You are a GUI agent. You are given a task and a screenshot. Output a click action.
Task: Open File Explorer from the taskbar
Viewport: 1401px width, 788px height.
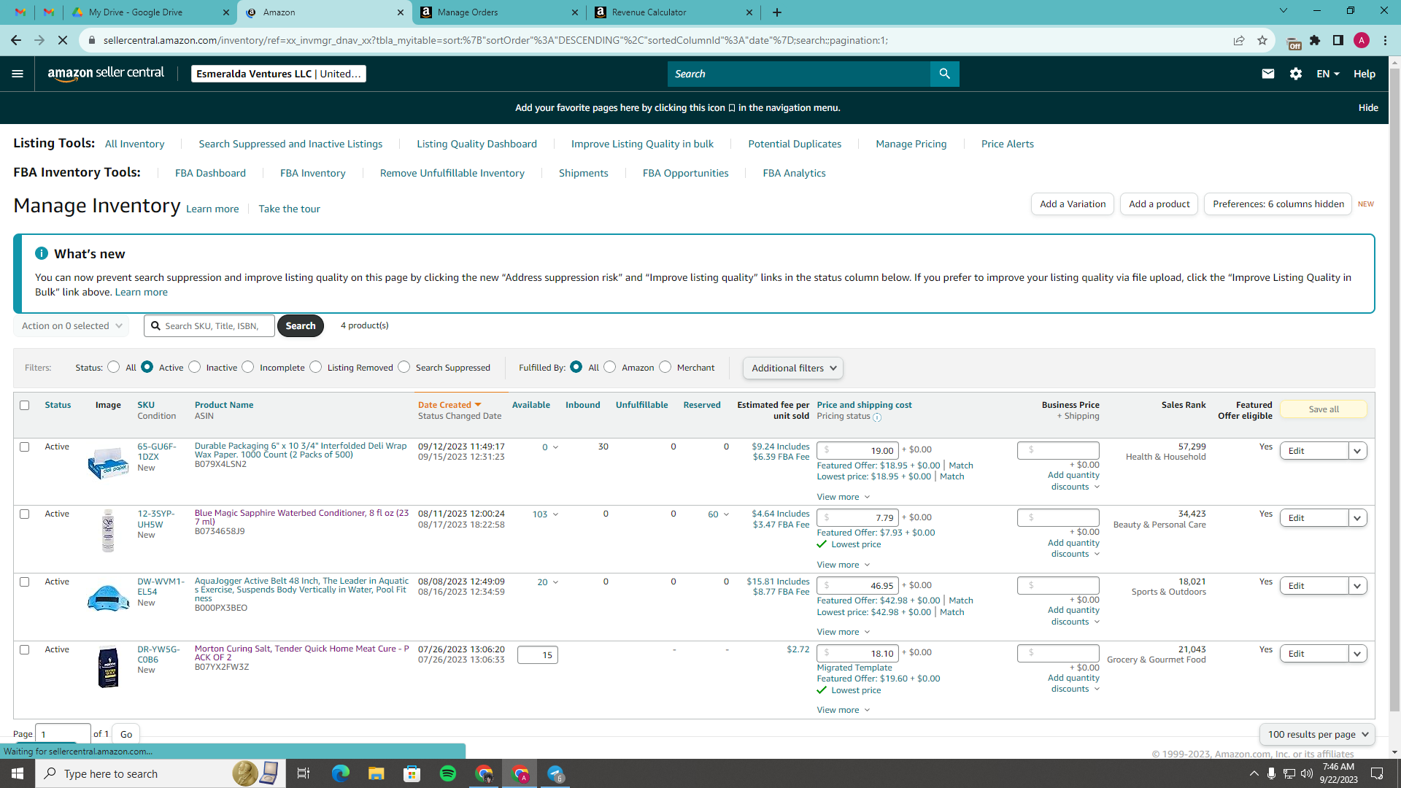[x=376, y=773]
